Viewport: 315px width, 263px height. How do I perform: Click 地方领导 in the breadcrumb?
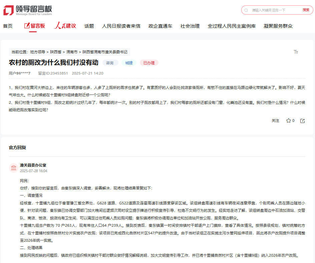coord(38,52)
